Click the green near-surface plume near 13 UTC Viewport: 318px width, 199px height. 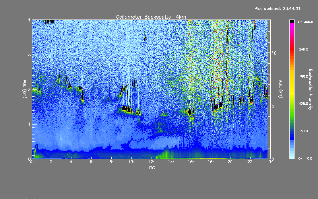(x=165, y=154)
